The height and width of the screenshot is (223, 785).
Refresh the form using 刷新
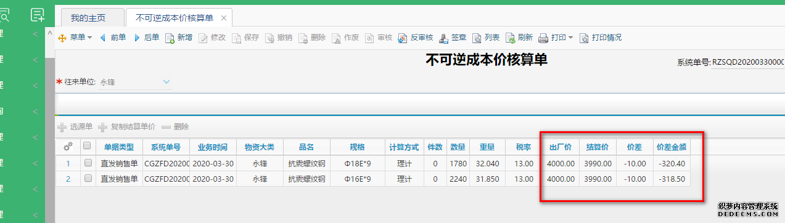pos(519,38)
